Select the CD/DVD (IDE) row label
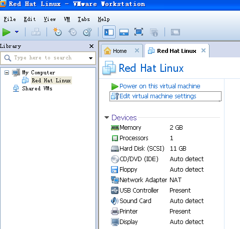The height and width of the screenshot is (229, 240). click(x=139, y=159)
